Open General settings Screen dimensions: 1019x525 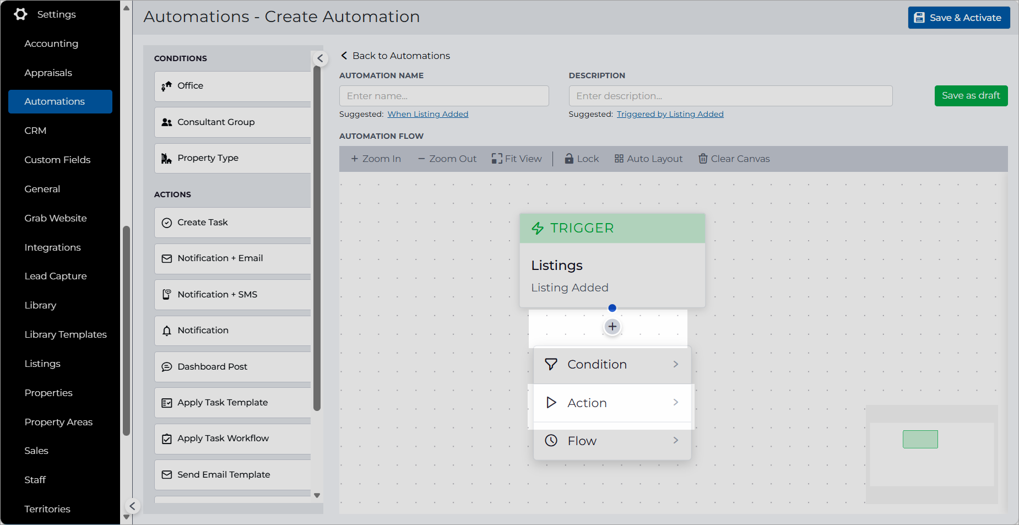point(42,189)
